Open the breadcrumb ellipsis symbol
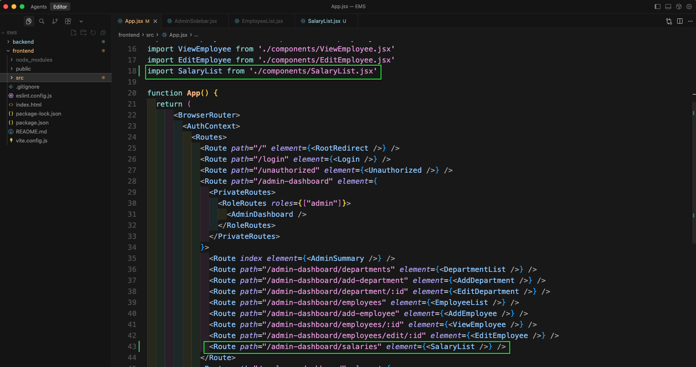The height and width of the screenshot is (367, 696). point(196,35)
